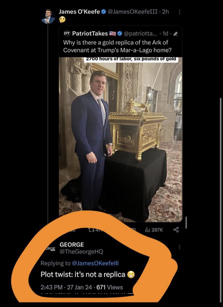Open the three-dot menu on O'Keefe's tweet
Viewport: 223px width, 307px height.
(180, 12)
